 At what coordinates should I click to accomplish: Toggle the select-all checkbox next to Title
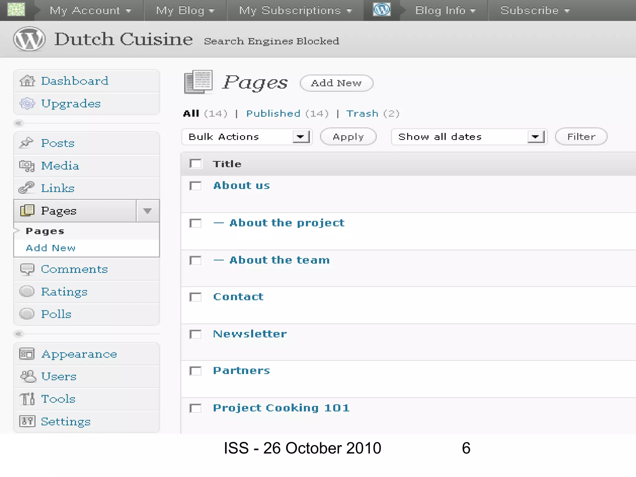point(196,164)
